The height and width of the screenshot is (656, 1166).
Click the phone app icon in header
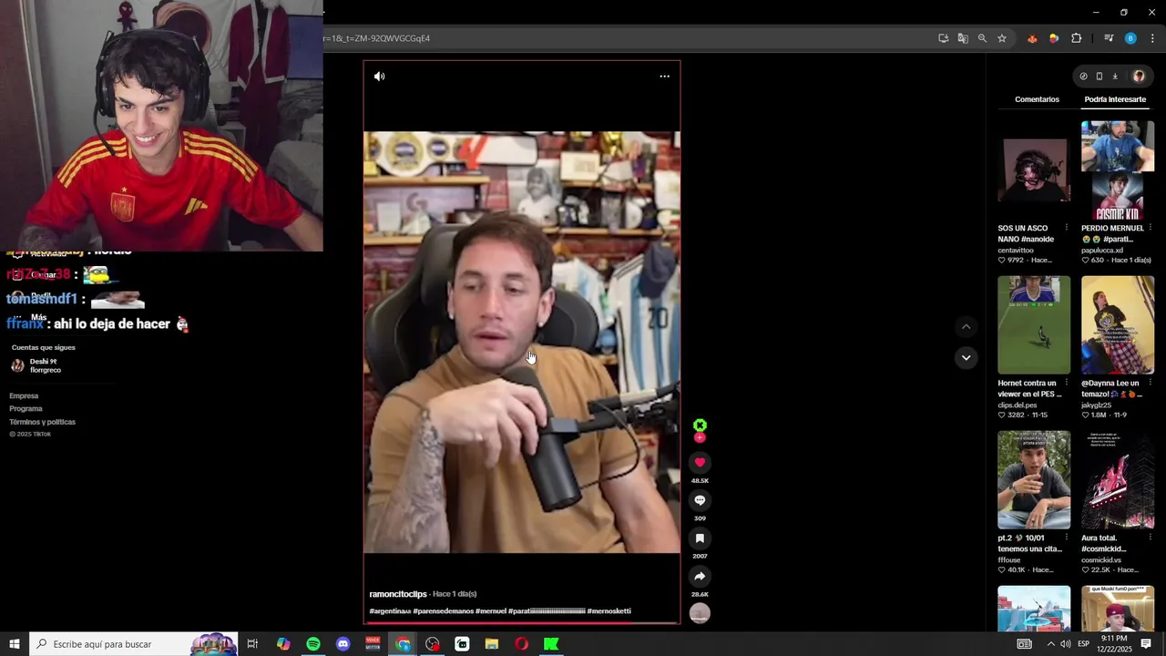coord(1099,77)
